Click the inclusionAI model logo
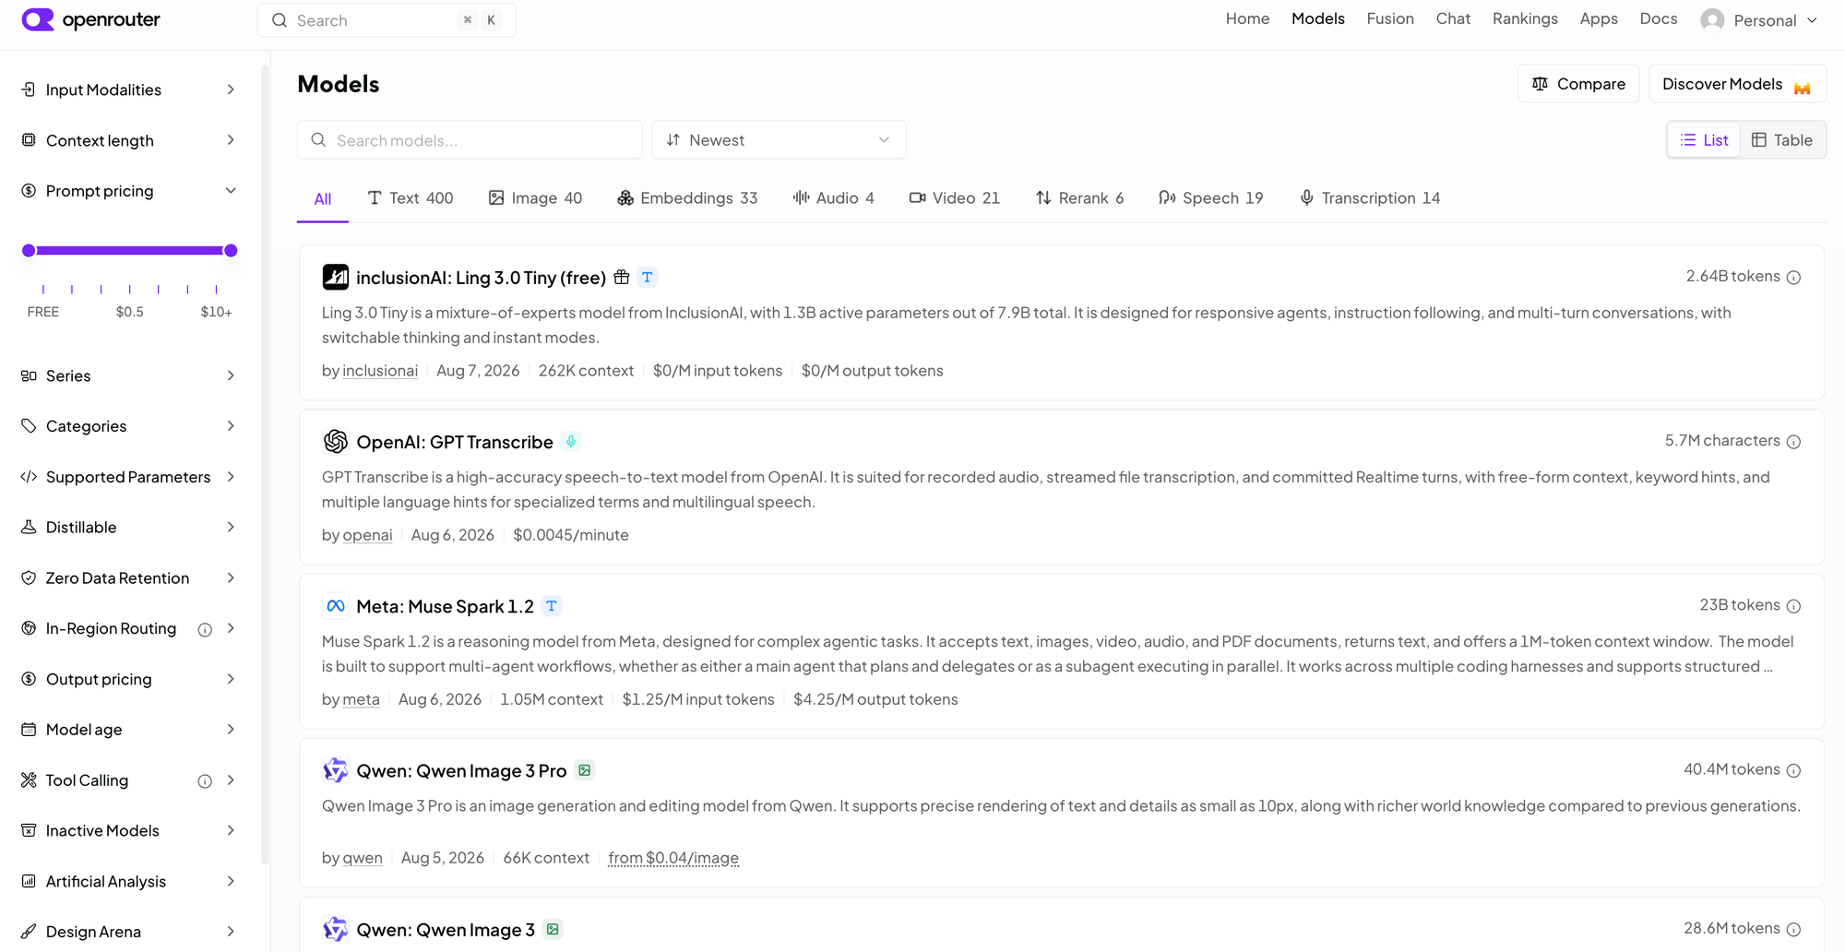 tap(335, 277)
